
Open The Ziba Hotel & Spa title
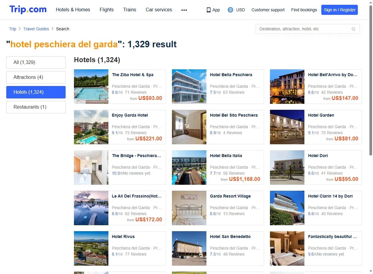tap(133, 75)
